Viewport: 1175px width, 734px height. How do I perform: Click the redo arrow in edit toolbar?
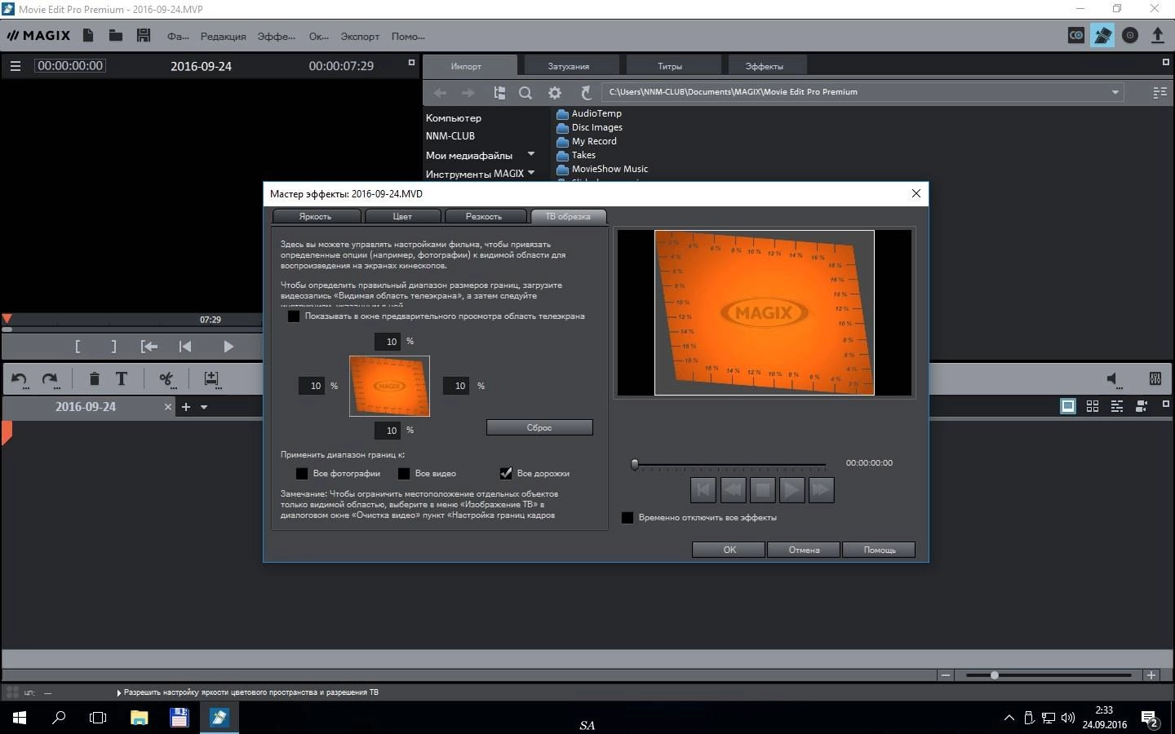[50, 378]
